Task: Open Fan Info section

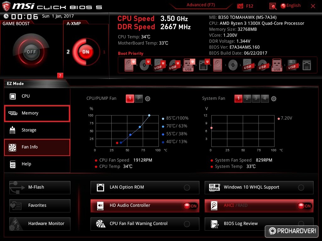Action: pos(37,147)
